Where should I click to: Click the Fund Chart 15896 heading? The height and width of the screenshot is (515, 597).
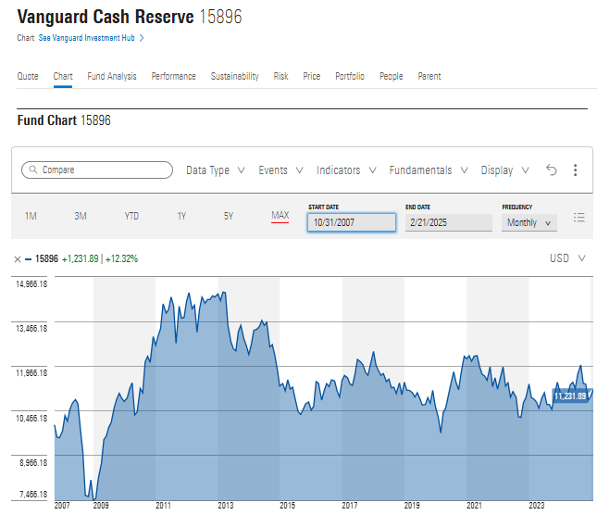tap(64, 120)
